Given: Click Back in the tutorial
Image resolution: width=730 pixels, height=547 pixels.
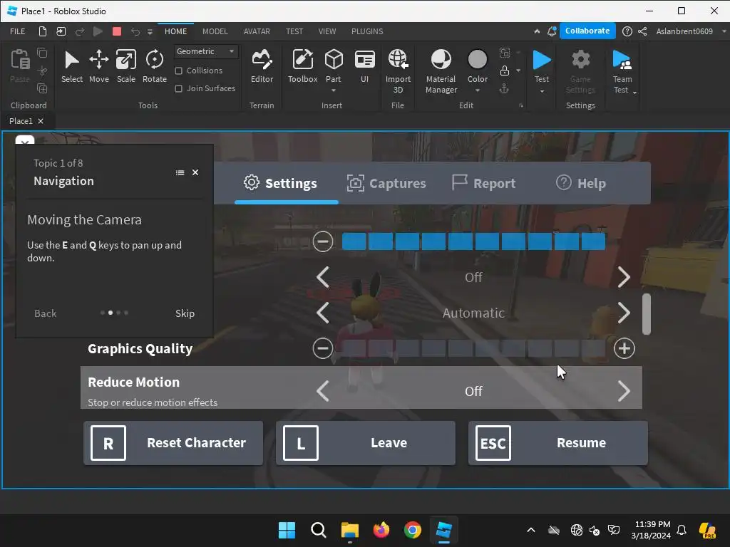Looking at the screenshot, I should tap(45, 313).
